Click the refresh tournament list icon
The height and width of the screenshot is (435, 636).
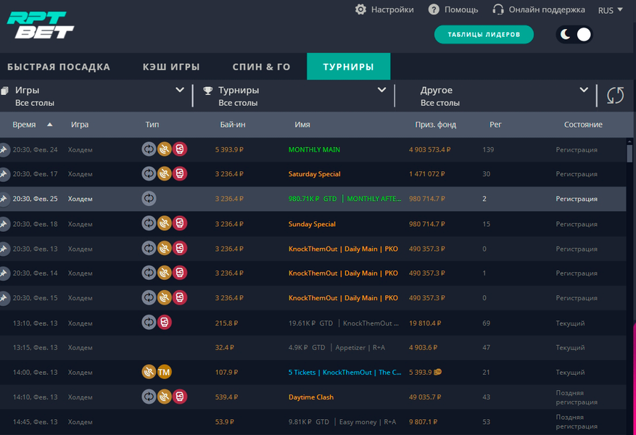pyautogui.click(x=615, y=96)
